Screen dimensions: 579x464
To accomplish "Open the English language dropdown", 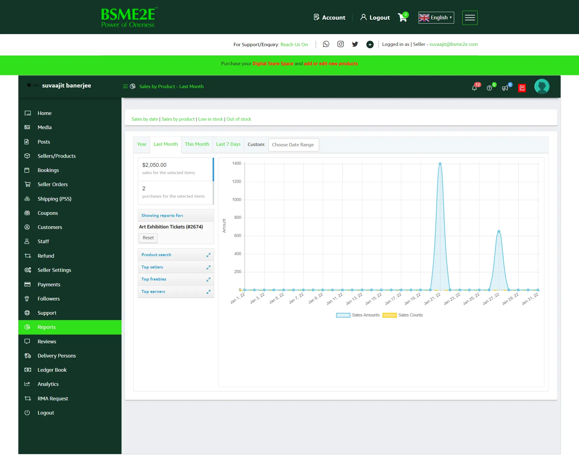I will (436, 17).
